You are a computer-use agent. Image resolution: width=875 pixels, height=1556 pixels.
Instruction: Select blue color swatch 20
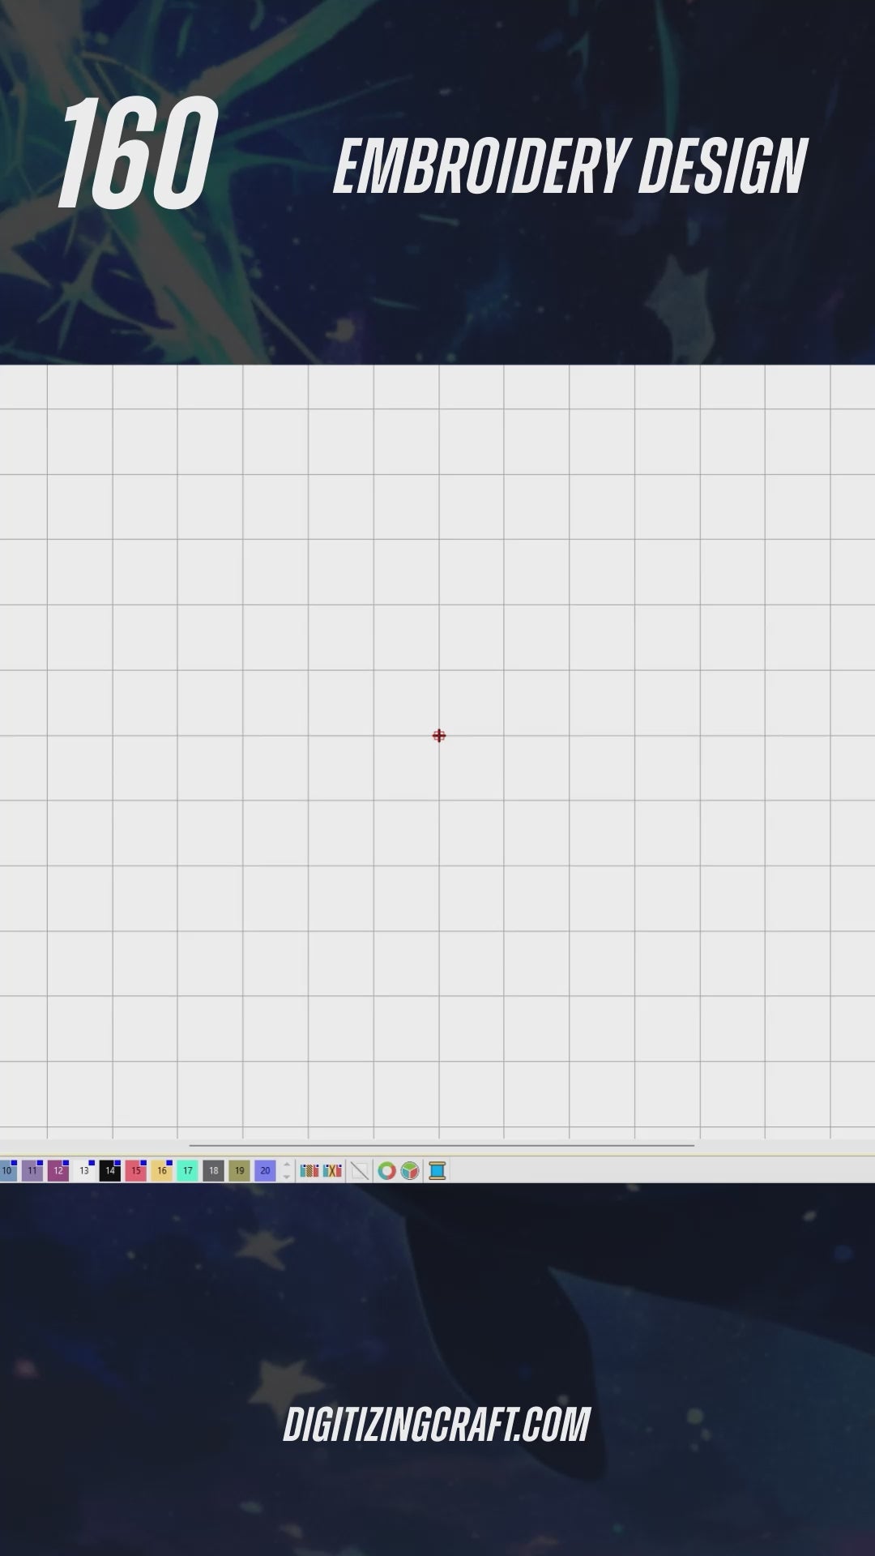click(266, 1171)
